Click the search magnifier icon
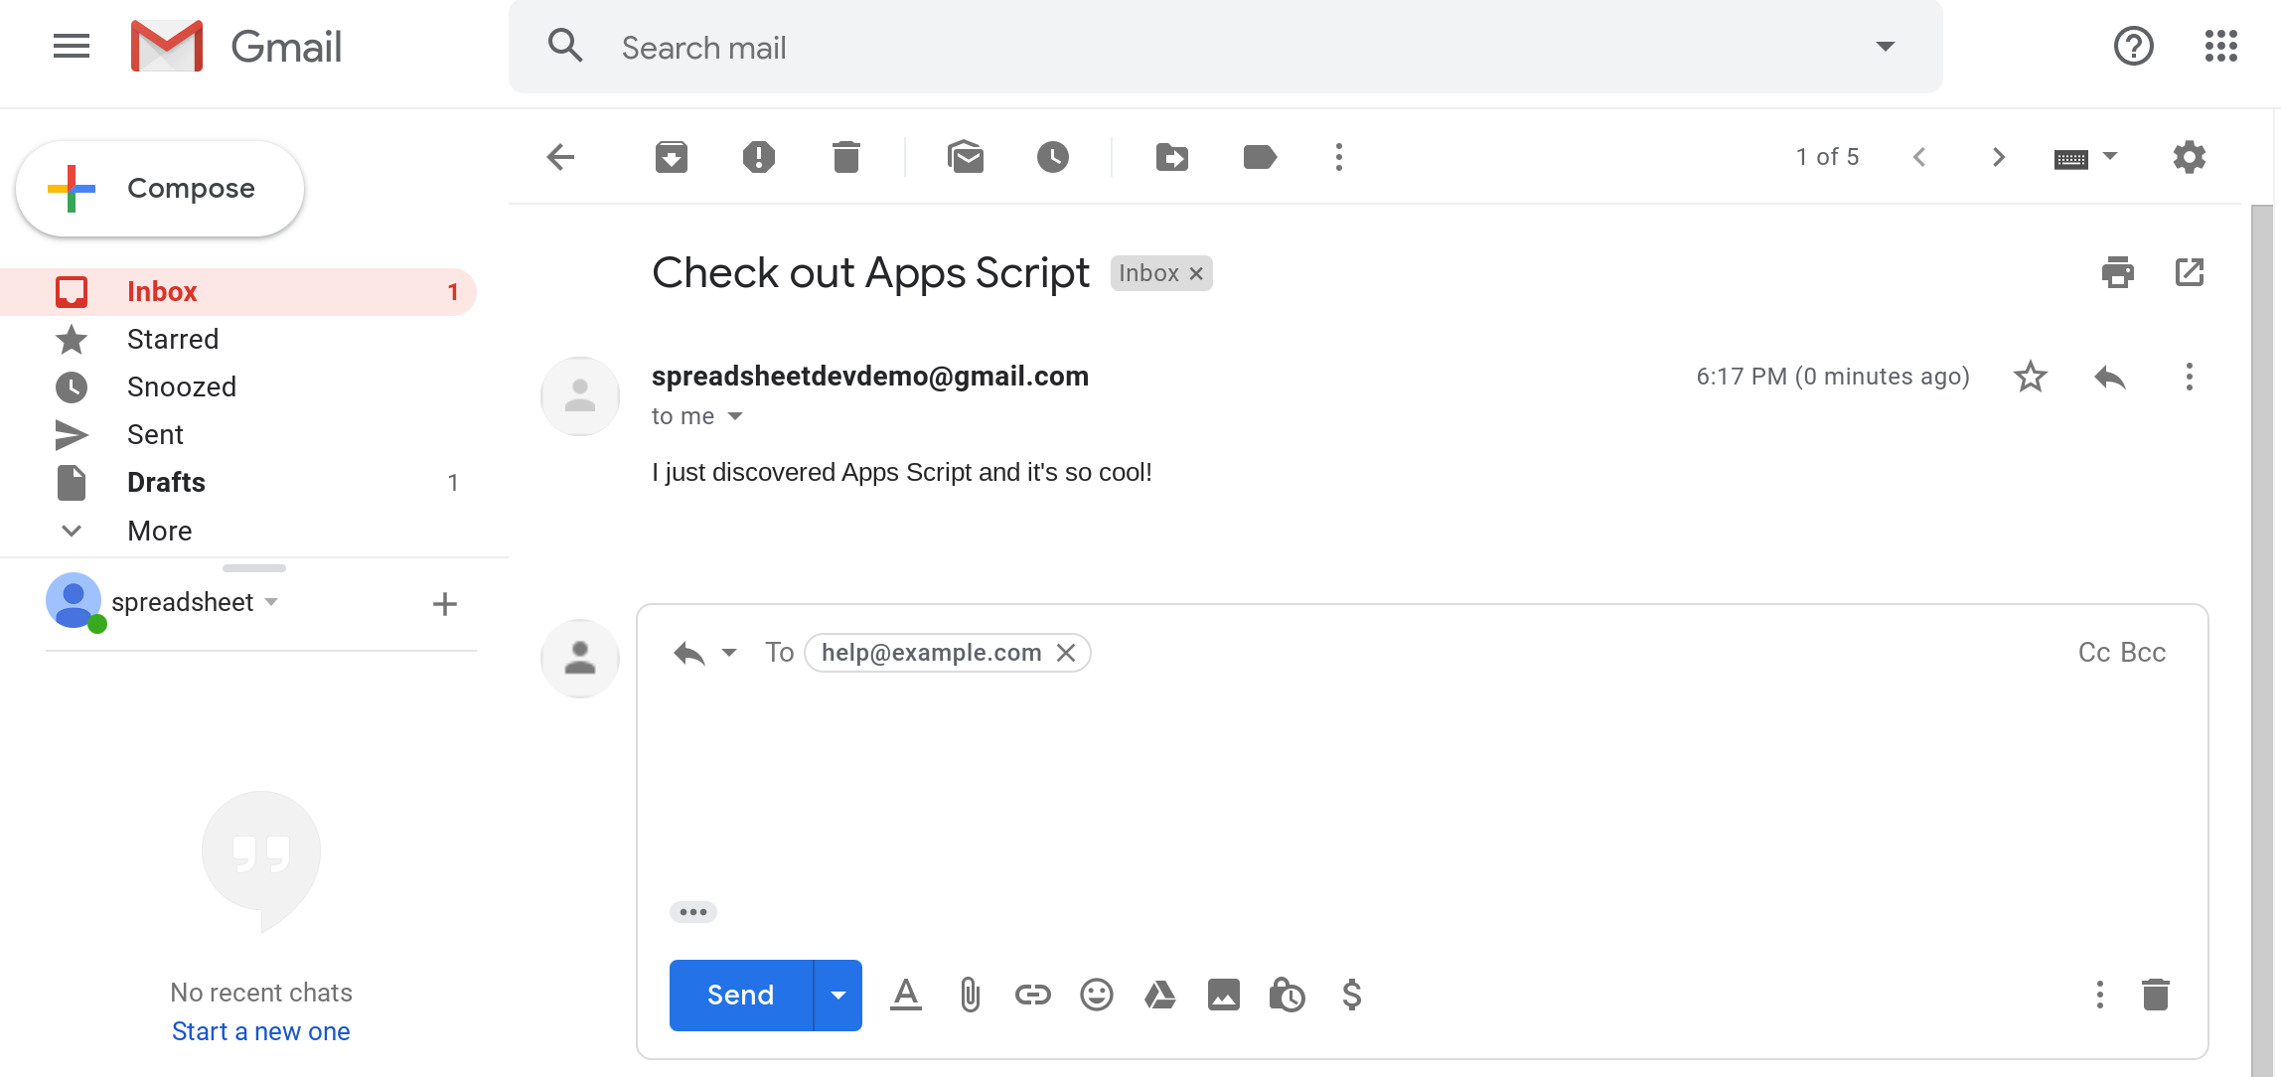Image resolution: width=2281 pixels, height=1077 pixels. click(x=566, y=46)
